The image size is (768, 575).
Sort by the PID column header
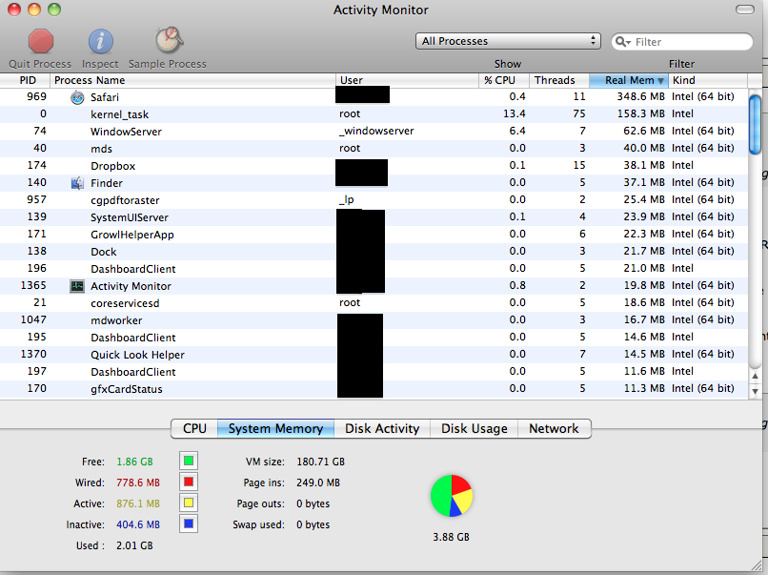point(25,80)
